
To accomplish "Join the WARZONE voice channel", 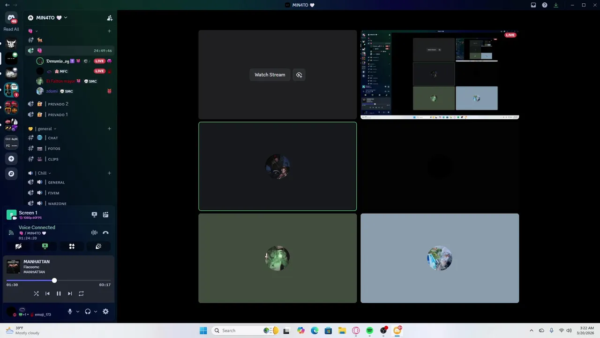I will point(69,203).
